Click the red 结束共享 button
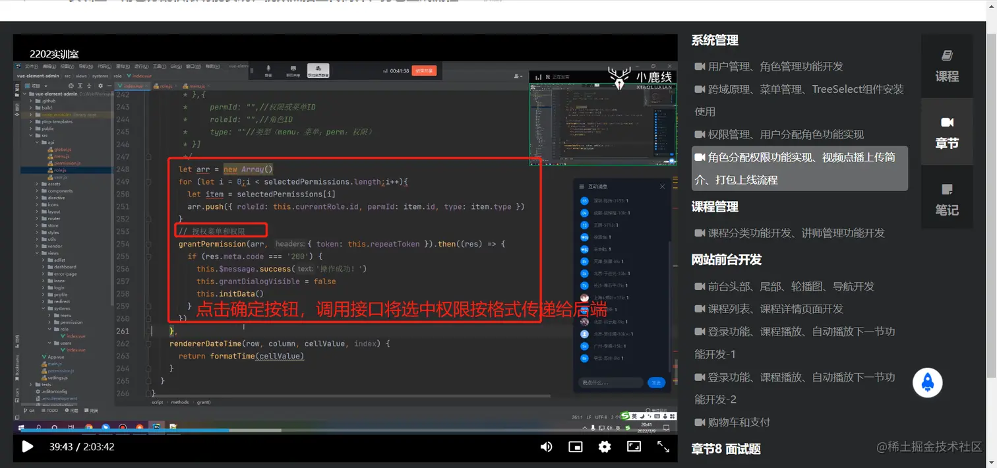997x468 pixels. 423,71
